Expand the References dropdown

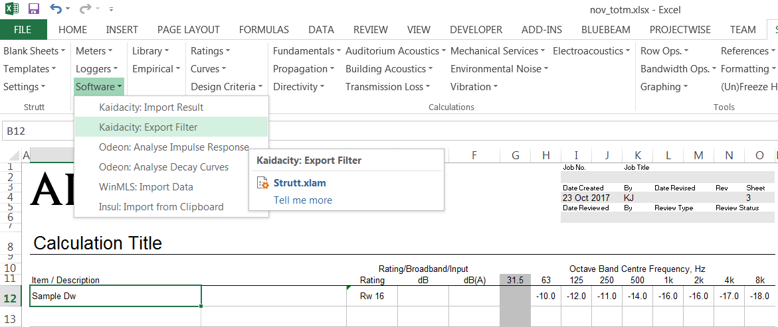tap(748, 51)
